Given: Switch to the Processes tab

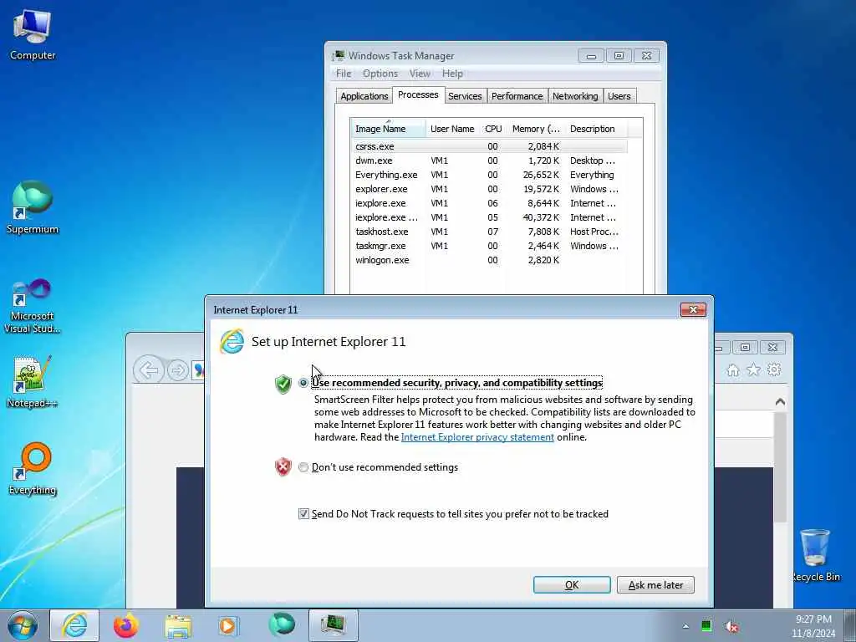Looking at the screenshot, I should coord(418,94).
